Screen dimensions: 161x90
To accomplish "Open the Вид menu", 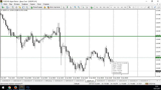I will pos(11,4).
